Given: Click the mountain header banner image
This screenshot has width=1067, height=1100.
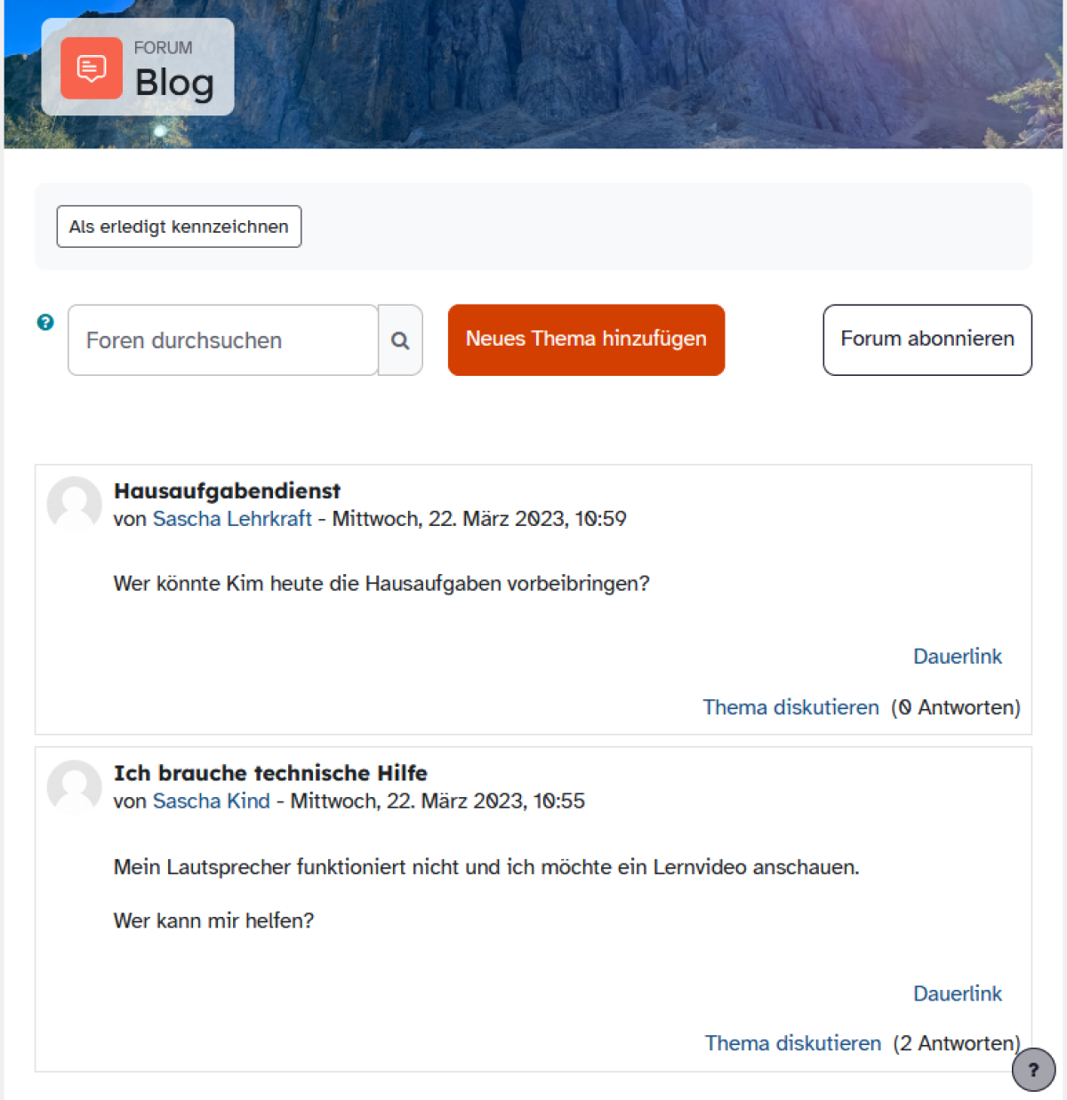Looking at the screenshot, I should pos(622,71).
